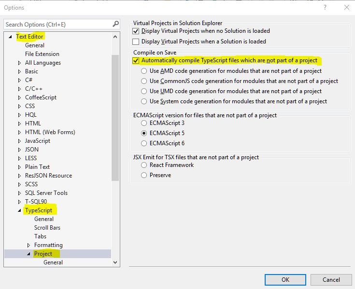Click the search magnifier icon in Search Options

(115, 24)
